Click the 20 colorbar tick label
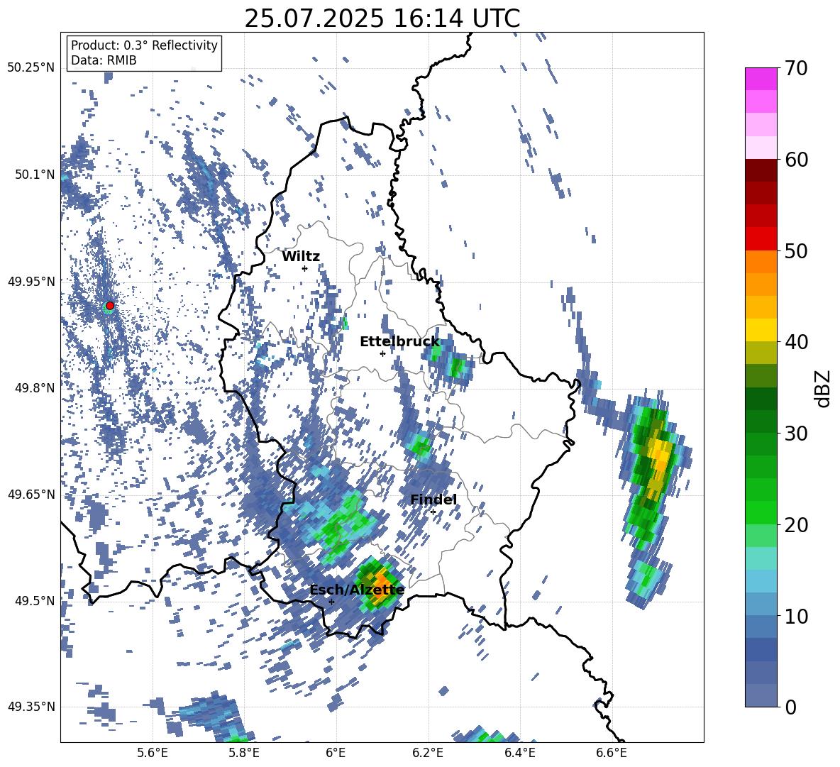The height and width of the screenshot is (767, 840). coord(795,524)
